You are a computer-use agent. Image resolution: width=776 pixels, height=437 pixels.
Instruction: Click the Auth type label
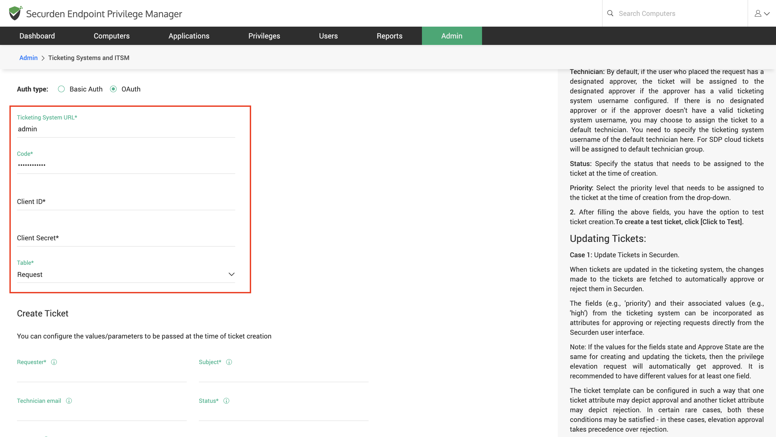[33, 89]
